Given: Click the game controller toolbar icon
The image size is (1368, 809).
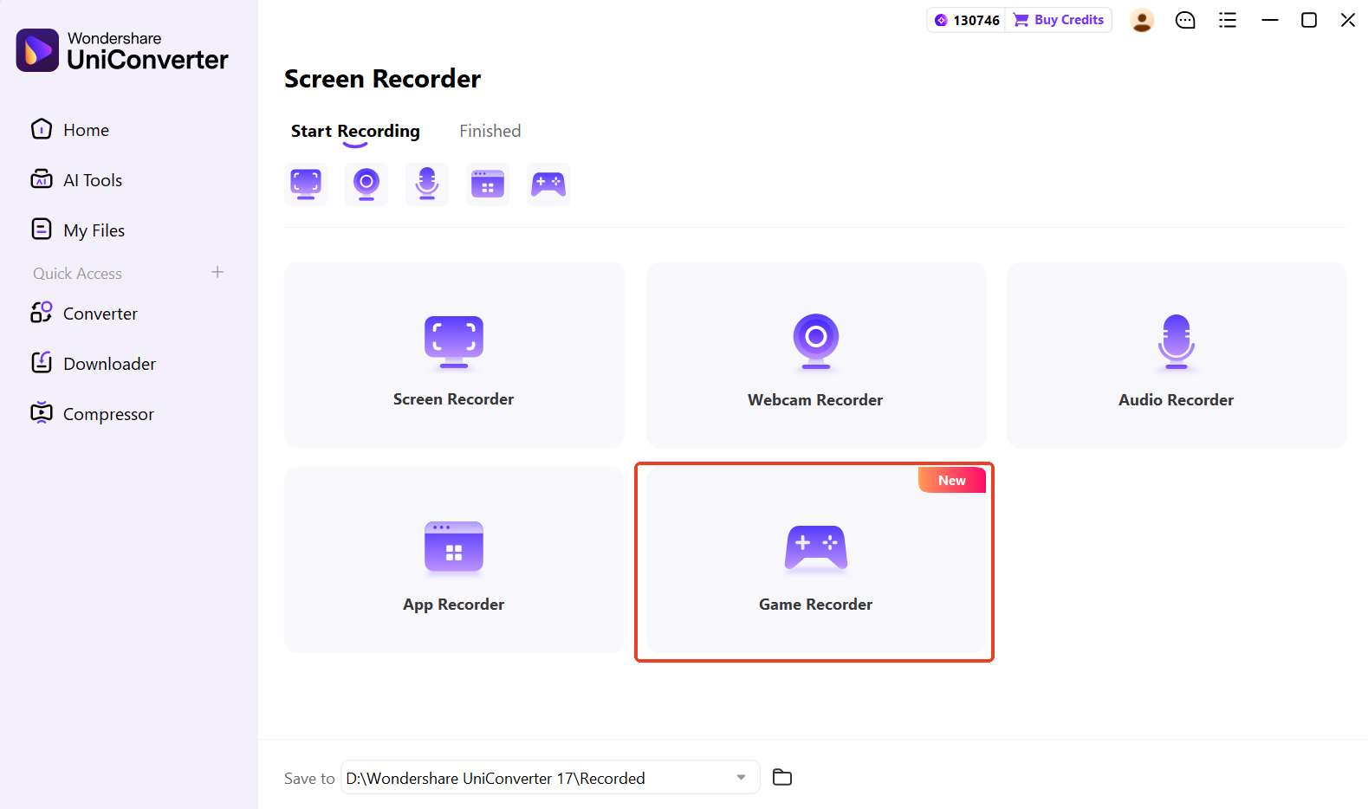Looking at the screenshot, I should tap(548, 184).
